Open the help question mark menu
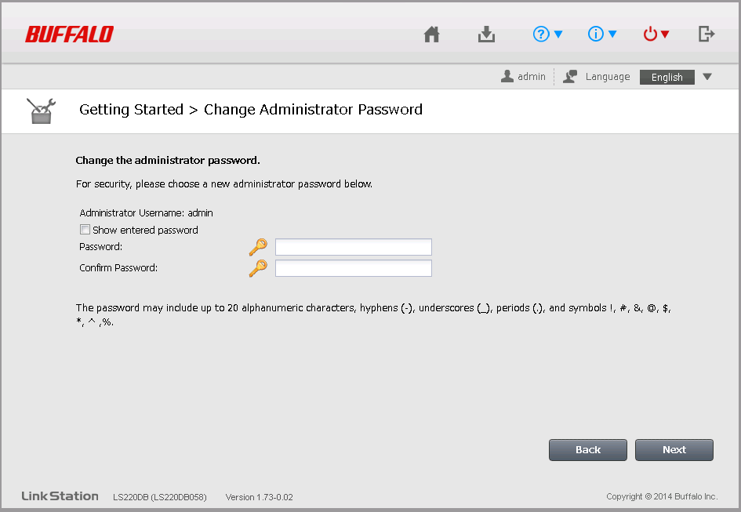The image size is (741, 512). (547, 34)
